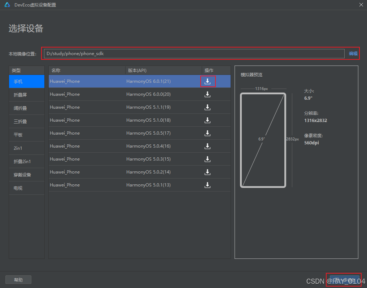Click the 名称 column header
Screen dimensions: 367x288
pos(87,70)
